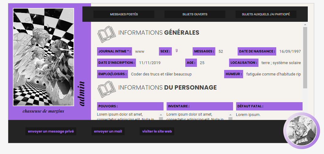Click envoyer un mail button
Screen dimensions: 324x154
click(x=108, y=131)
